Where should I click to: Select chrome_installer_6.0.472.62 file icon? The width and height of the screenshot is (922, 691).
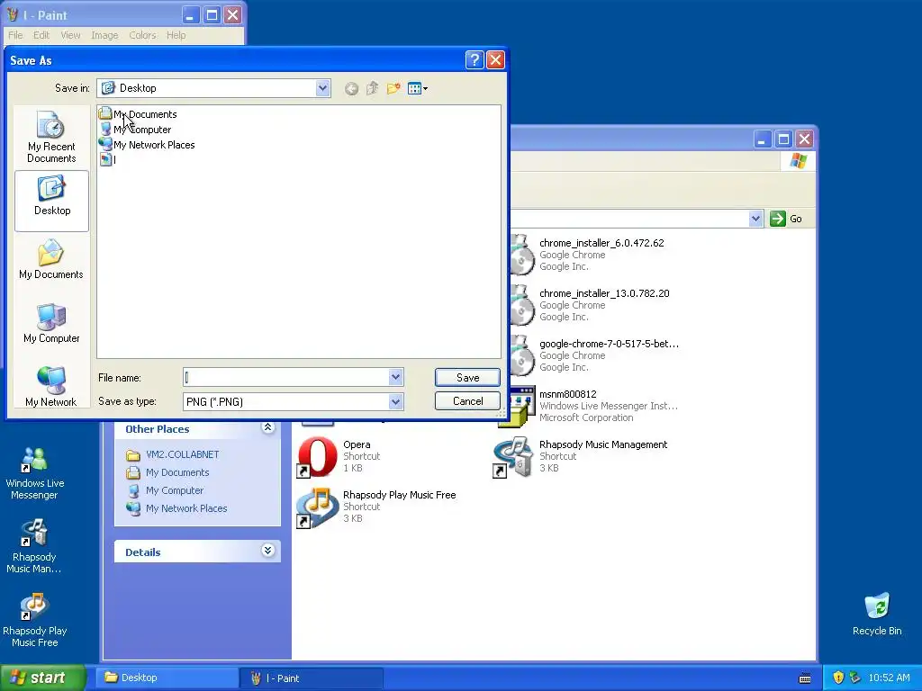522,255
